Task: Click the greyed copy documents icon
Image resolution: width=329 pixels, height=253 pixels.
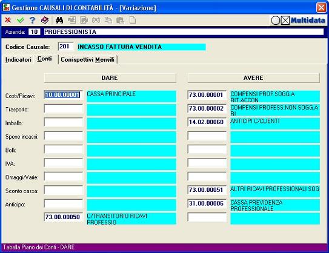Action: coord(108,20)
